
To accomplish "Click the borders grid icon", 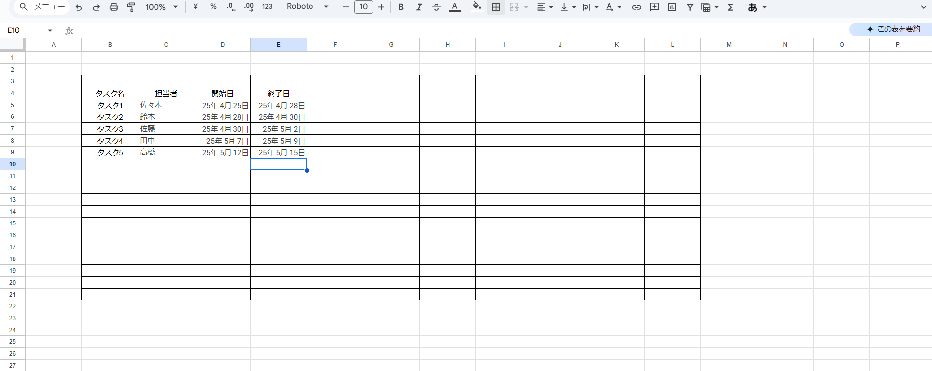I will [x=496, y=7].
